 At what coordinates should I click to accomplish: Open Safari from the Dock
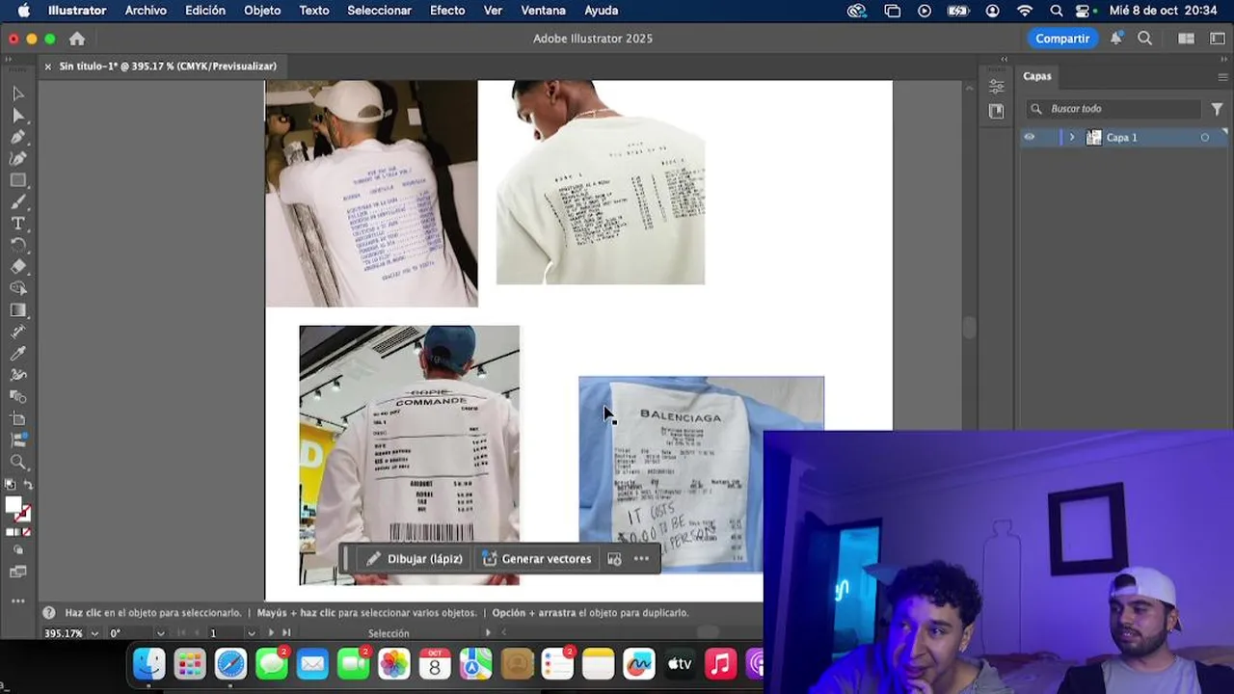click(230, 663)
